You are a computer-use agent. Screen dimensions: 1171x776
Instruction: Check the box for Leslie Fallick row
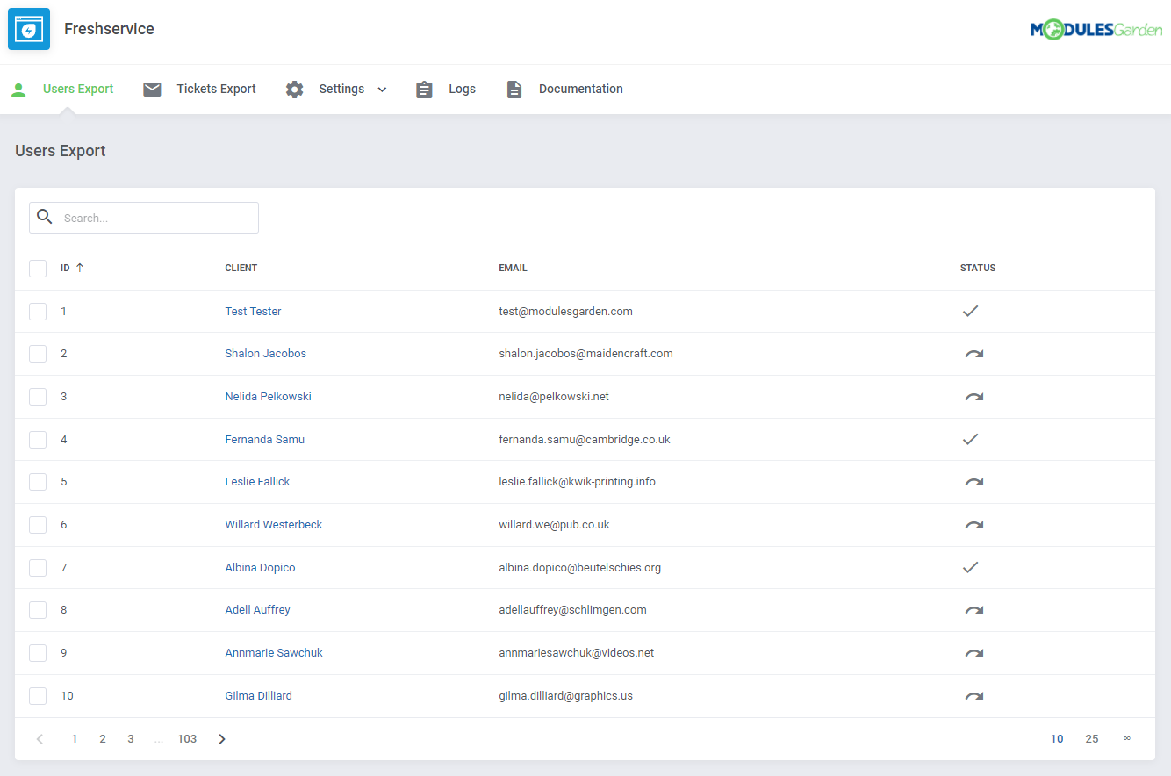(38, 482)
